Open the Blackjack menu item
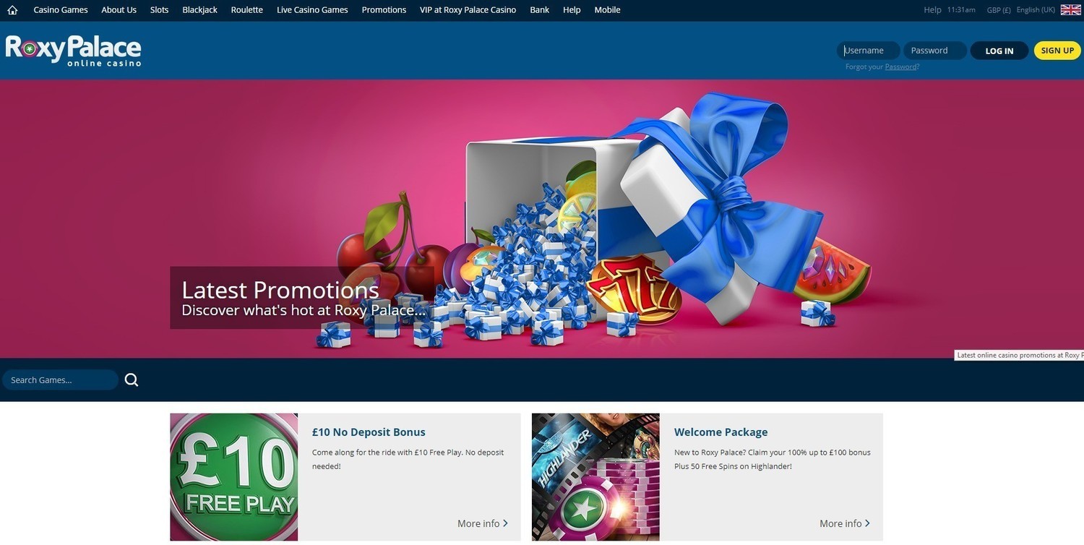Screen dimensions: 1084x545 [199, 10]
